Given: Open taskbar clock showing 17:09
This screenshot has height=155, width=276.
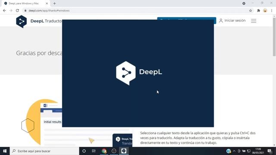Looking at the screenshot, I should click(x=258, y=151).
